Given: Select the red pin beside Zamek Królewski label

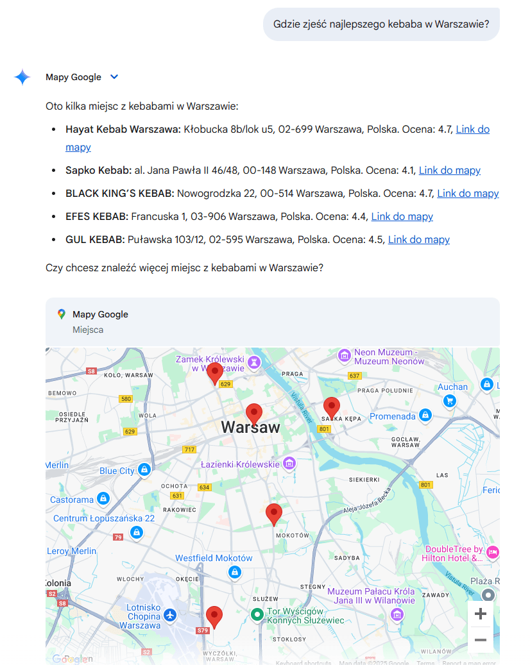Looking at the screenshot, I should pos(215,373).
